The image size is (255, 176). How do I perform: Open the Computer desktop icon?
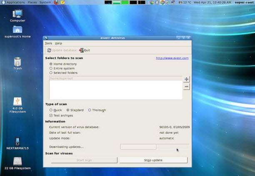(x=17, y=16)
